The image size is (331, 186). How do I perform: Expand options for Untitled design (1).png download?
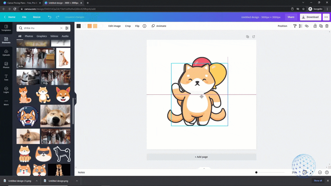pyautogui.click(x=37, y=181)
